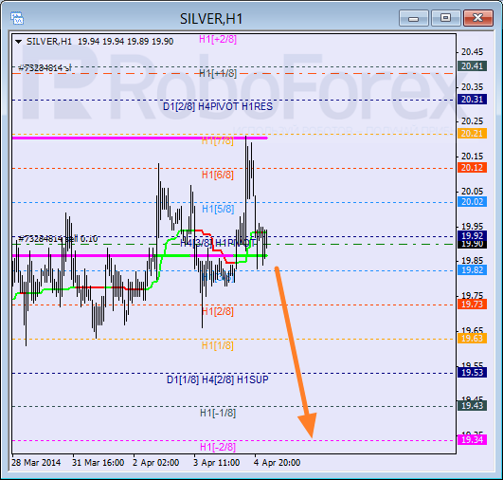Select the 20.41 gray price label
The image size is (503, 480).
point(472,65)
